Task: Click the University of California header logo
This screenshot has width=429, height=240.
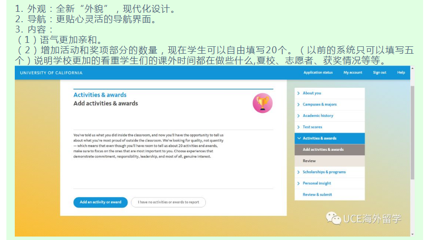Action: (x=51, y=73)
